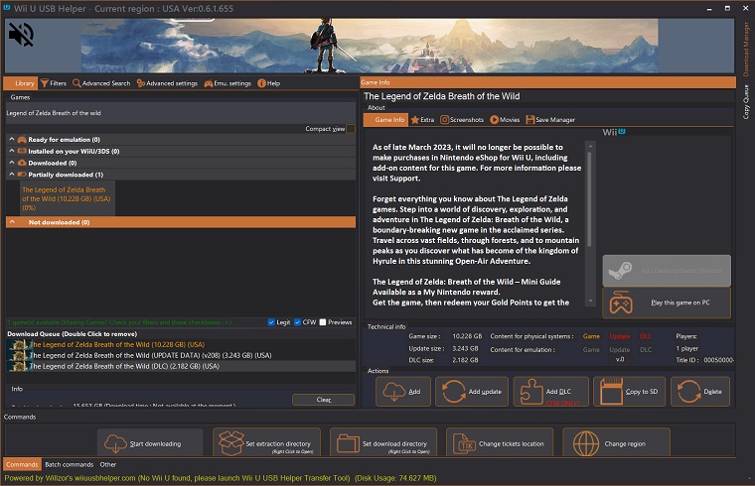Click the Copy to SD button
The width and height of the screenshot is (755, 486).
coord(629,392)
